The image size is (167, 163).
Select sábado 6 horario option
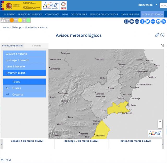(x=25, y=54)
